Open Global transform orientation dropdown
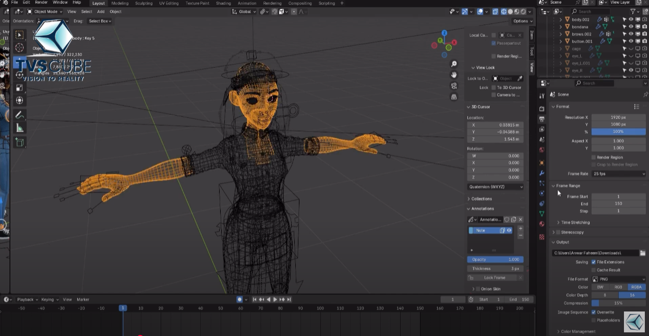The height and width of the screenshot is (336, 649). pos(244,11)
